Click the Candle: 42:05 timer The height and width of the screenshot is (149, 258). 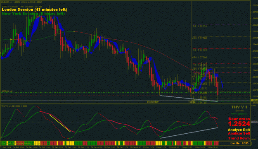[239, 143]
